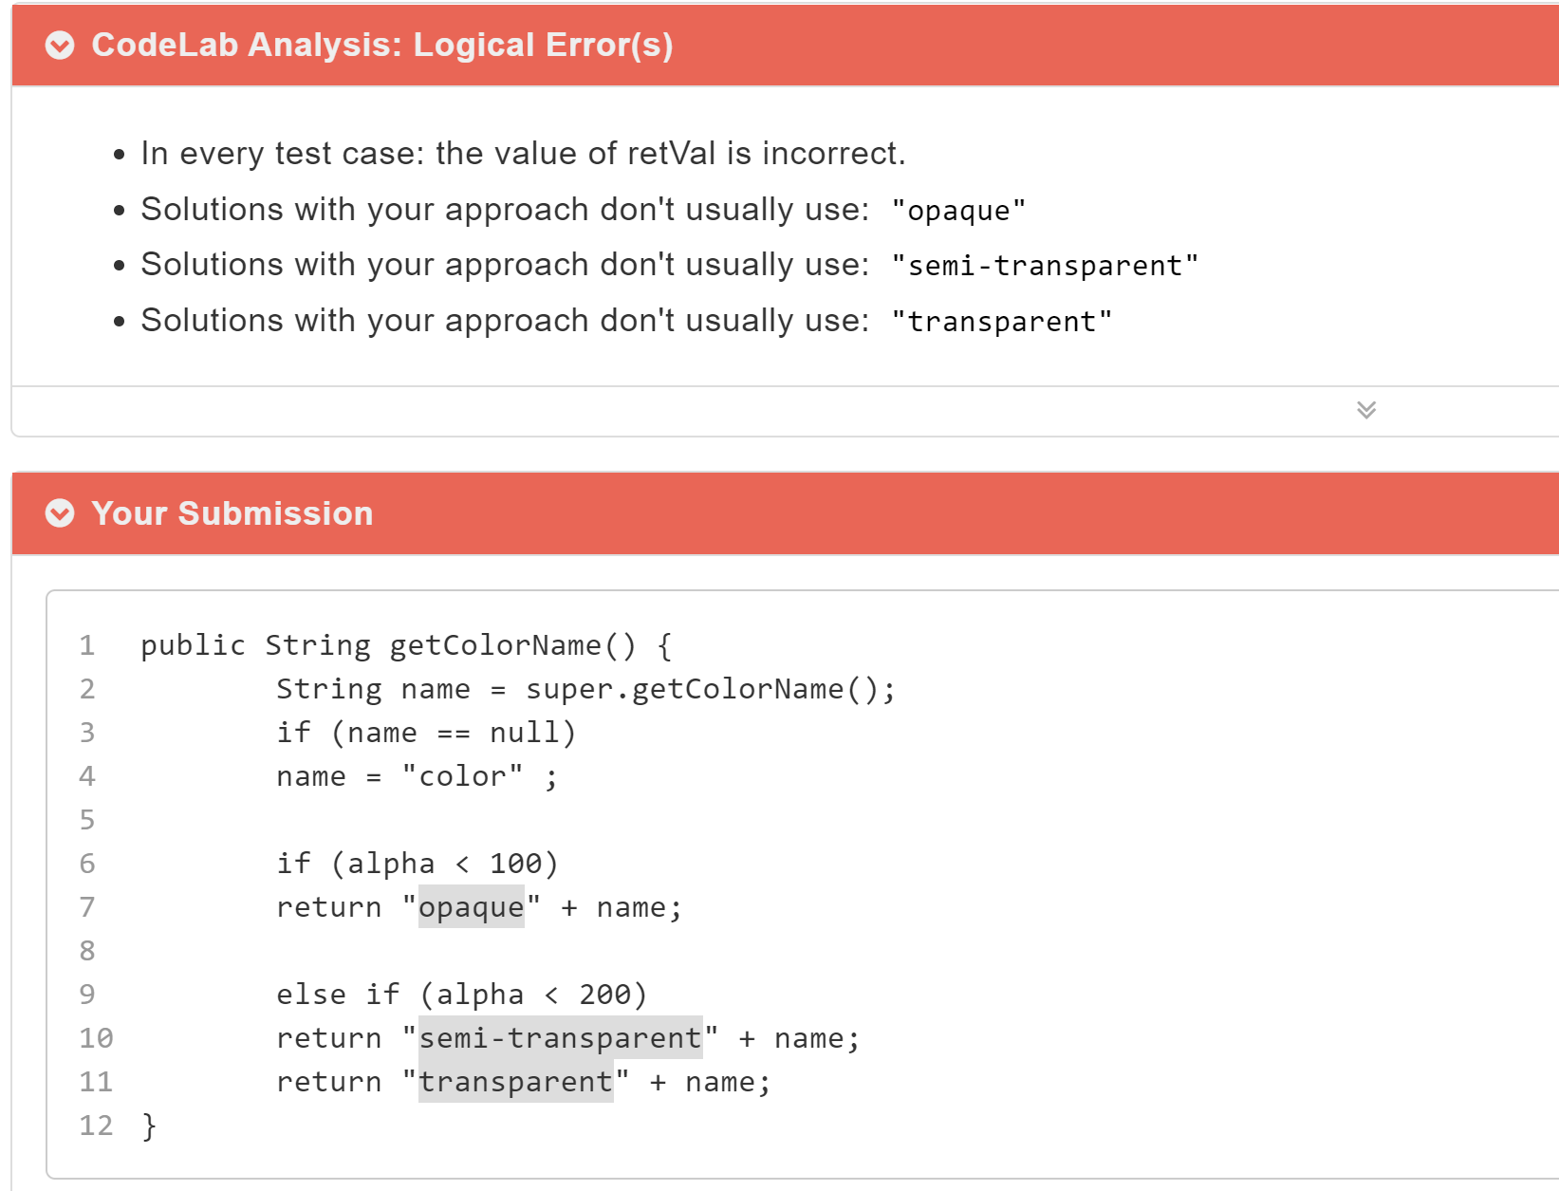
Task: Click the chevron icon in CodeLab Analysis header
Action: (x=60, y=44)
